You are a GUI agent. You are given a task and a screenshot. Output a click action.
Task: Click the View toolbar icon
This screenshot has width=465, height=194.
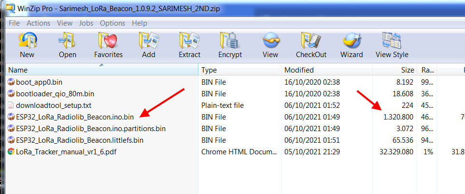(x=270, y=41)
